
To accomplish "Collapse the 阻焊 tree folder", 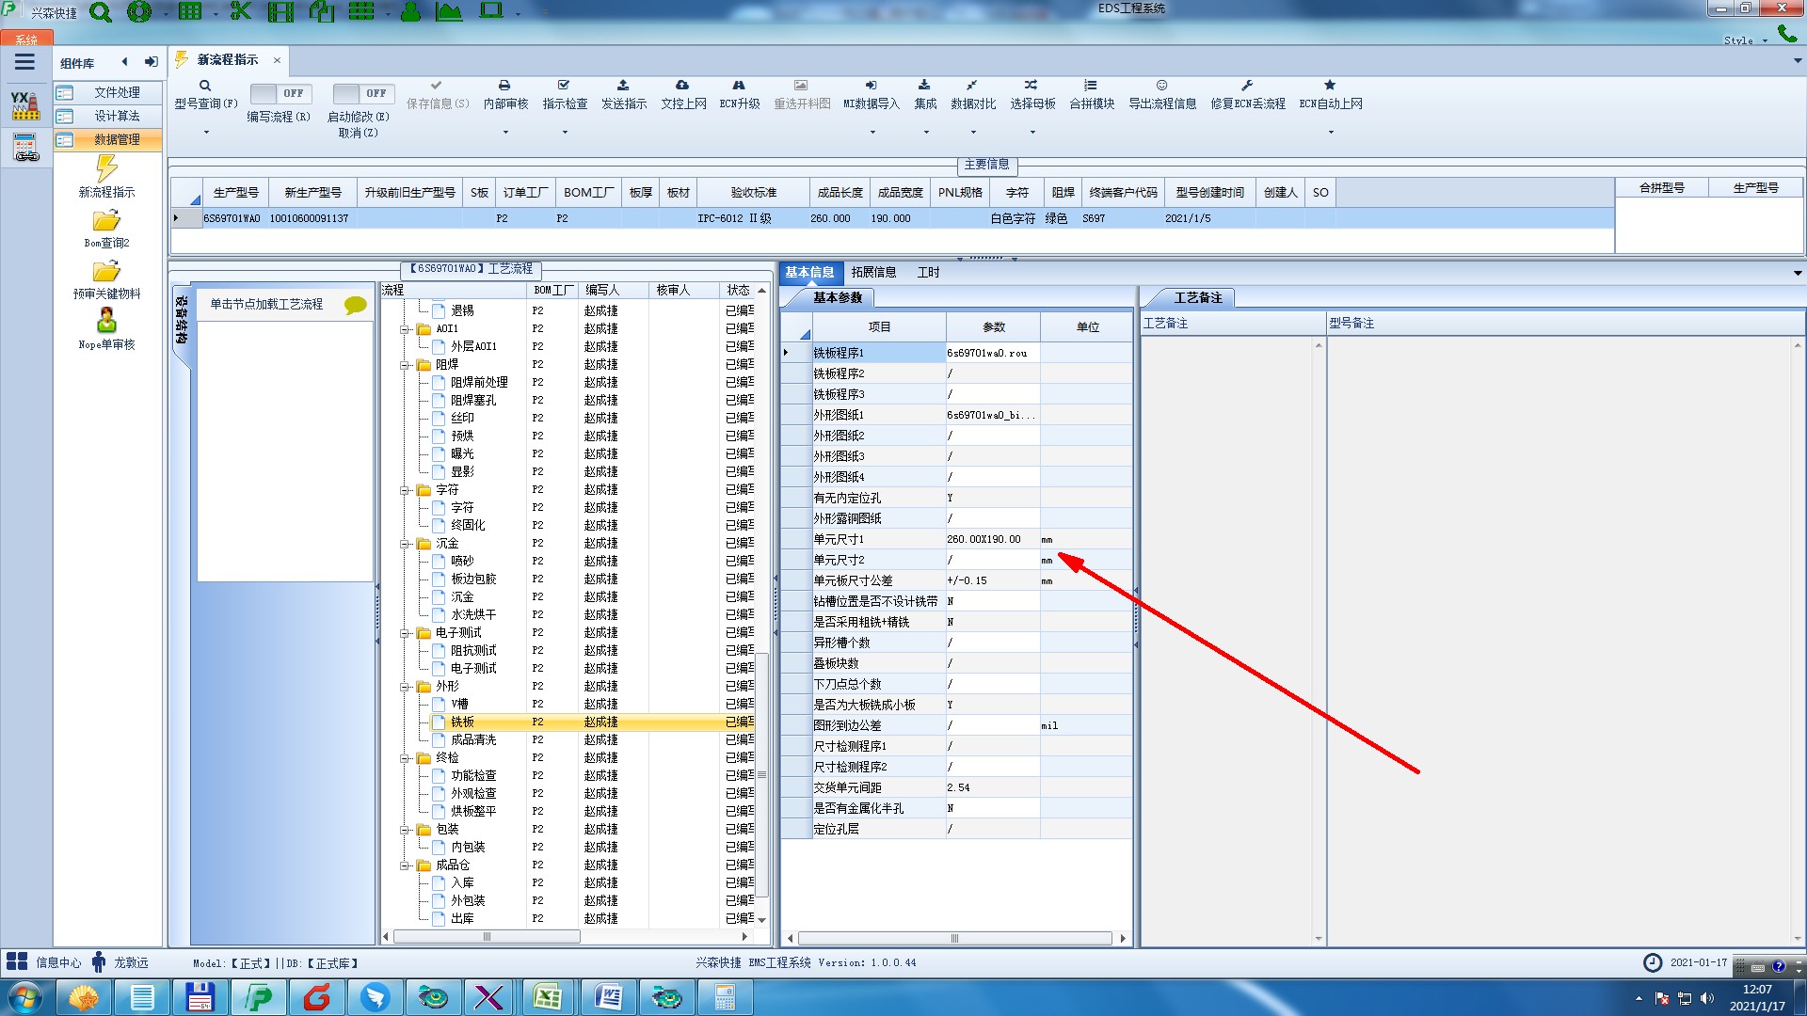I will (x=405, y=365).
